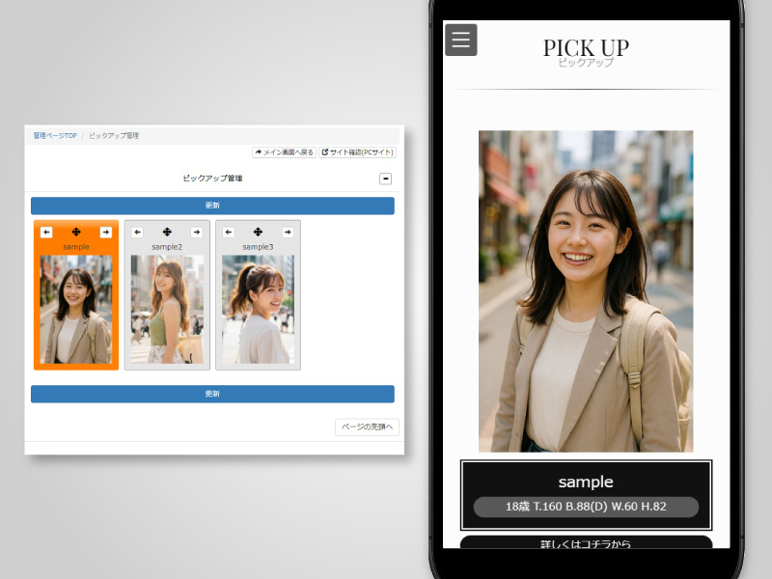Screen dimensions: 772x579
Task: Move the sample entry right using its right arrow
Action: [x=106, y=232]
